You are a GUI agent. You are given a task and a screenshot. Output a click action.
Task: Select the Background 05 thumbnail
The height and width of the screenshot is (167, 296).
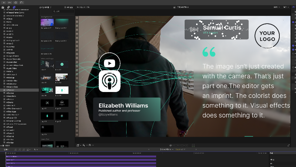point(47,48)
